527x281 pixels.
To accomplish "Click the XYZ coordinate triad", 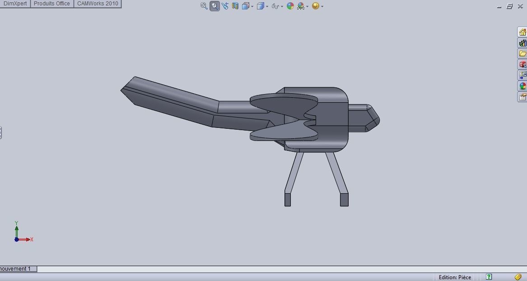I will pos(23,232).
